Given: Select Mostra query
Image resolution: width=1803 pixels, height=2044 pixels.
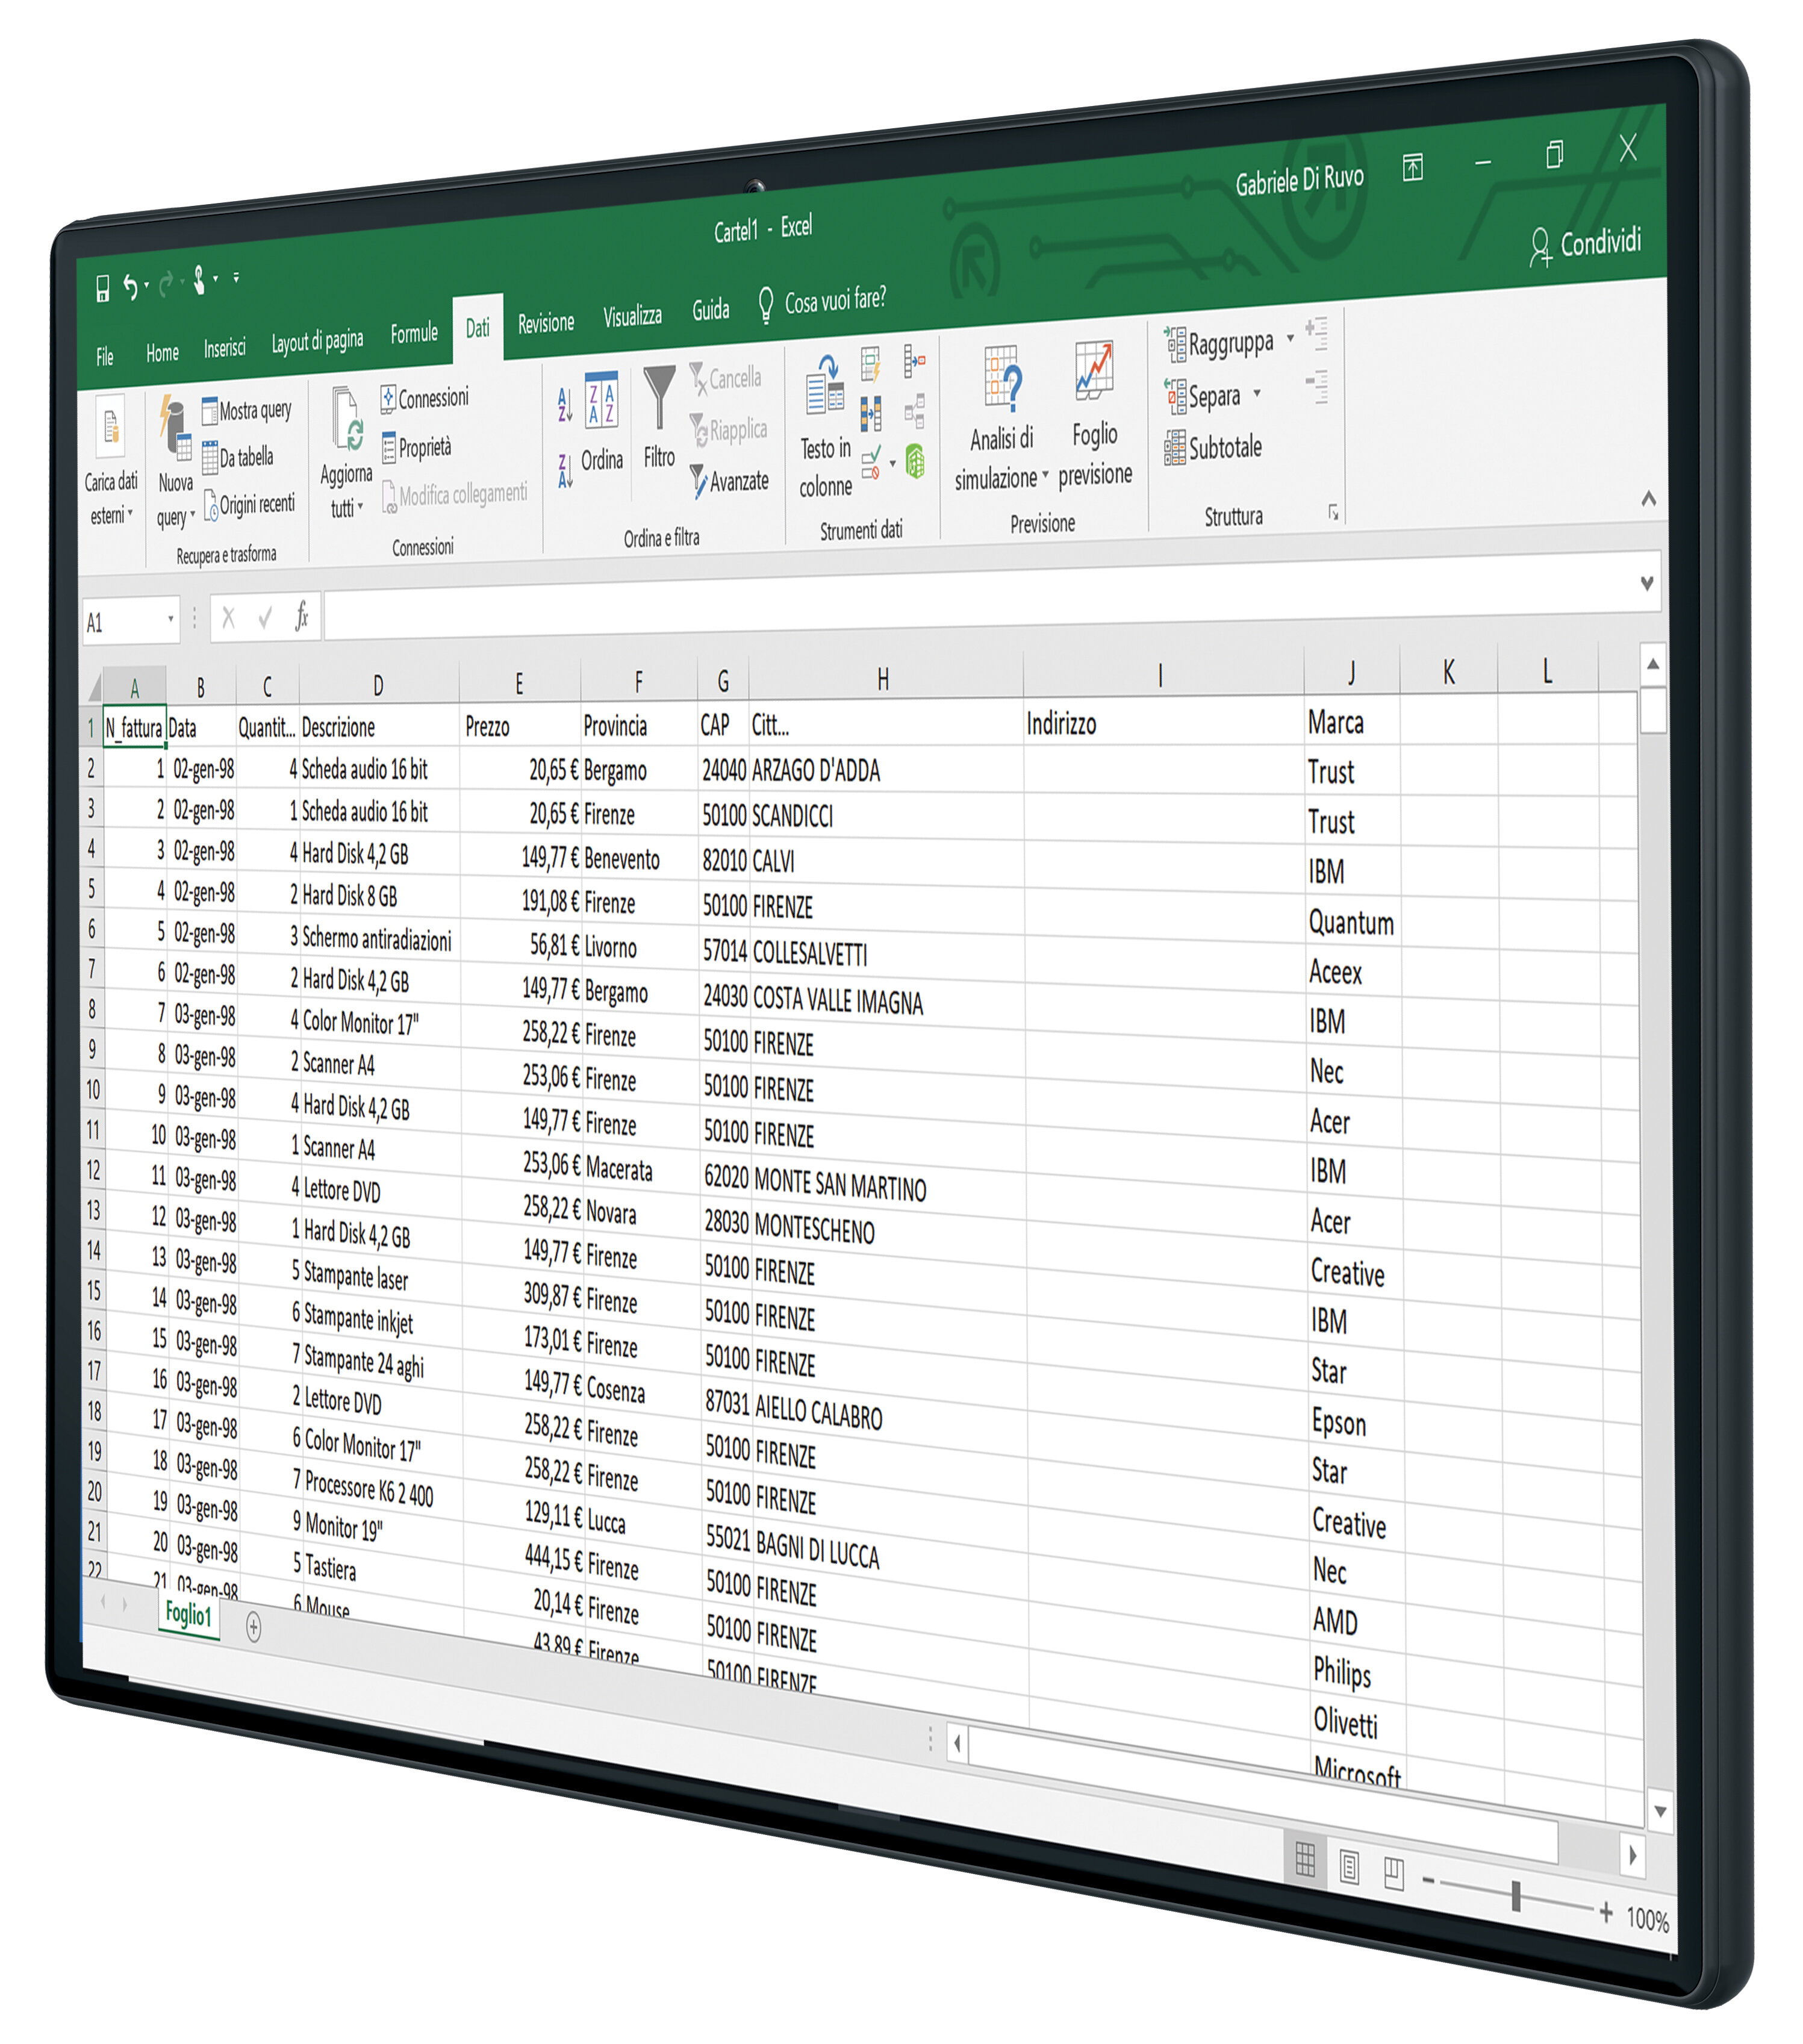Looking at the screenshot, I should click(x=246, y=411).
